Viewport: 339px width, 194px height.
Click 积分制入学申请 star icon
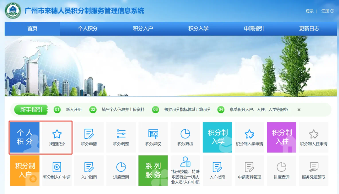click(x=249, y=137)
